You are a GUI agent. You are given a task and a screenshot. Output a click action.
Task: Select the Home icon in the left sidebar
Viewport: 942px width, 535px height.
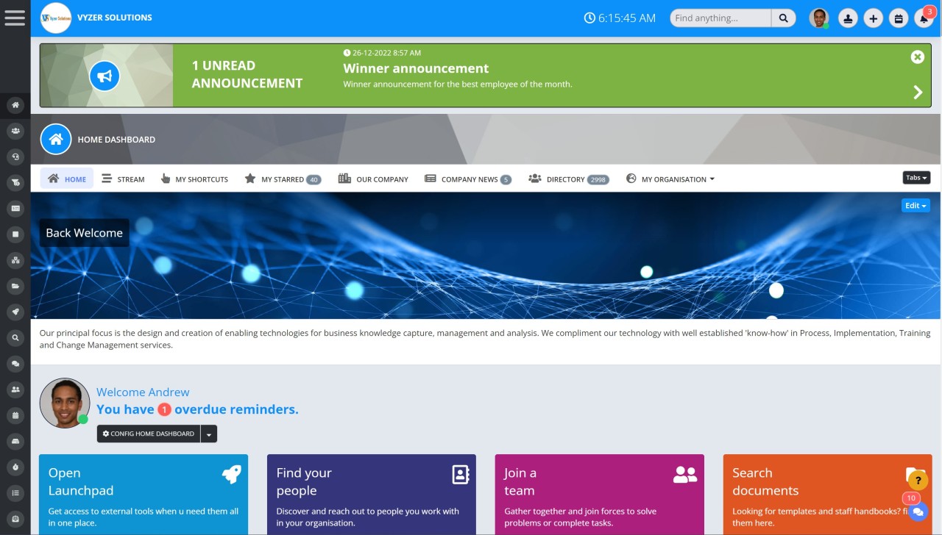coord(15,104)
